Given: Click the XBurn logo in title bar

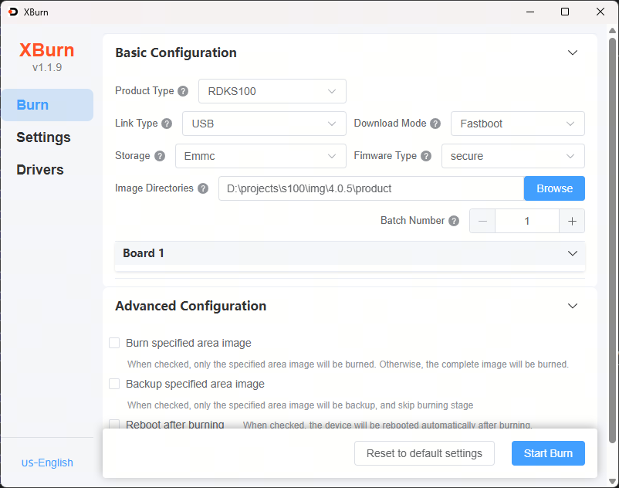Looking at the screenshot, I should (13, 12).
